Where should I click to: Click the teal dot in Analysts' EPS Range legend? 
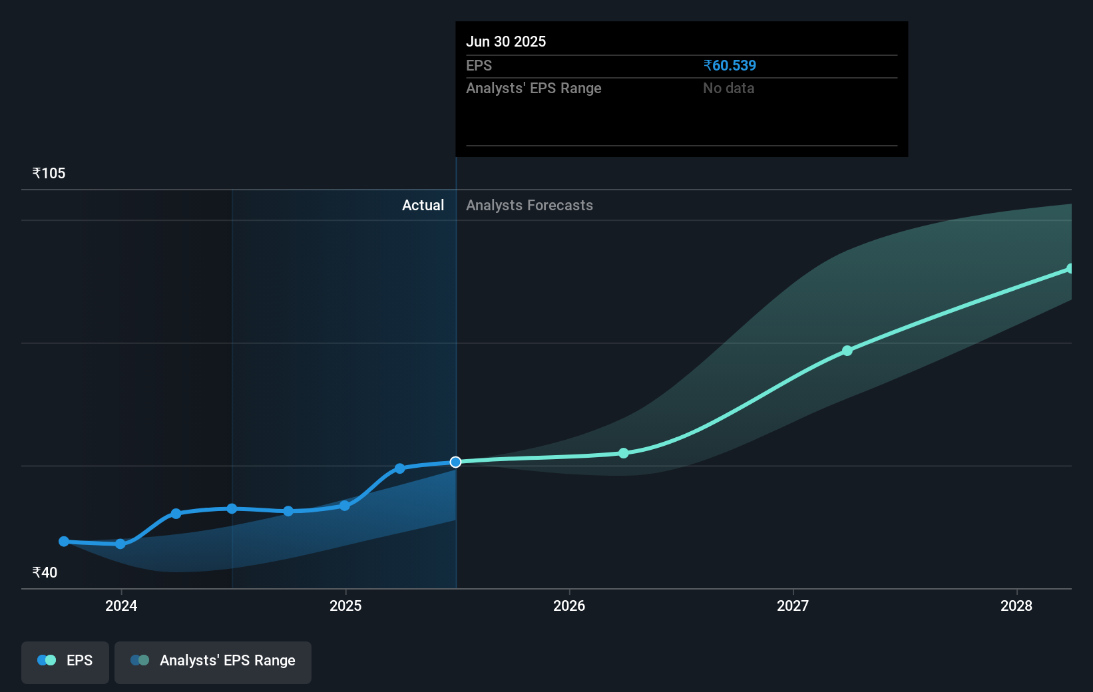144,659
